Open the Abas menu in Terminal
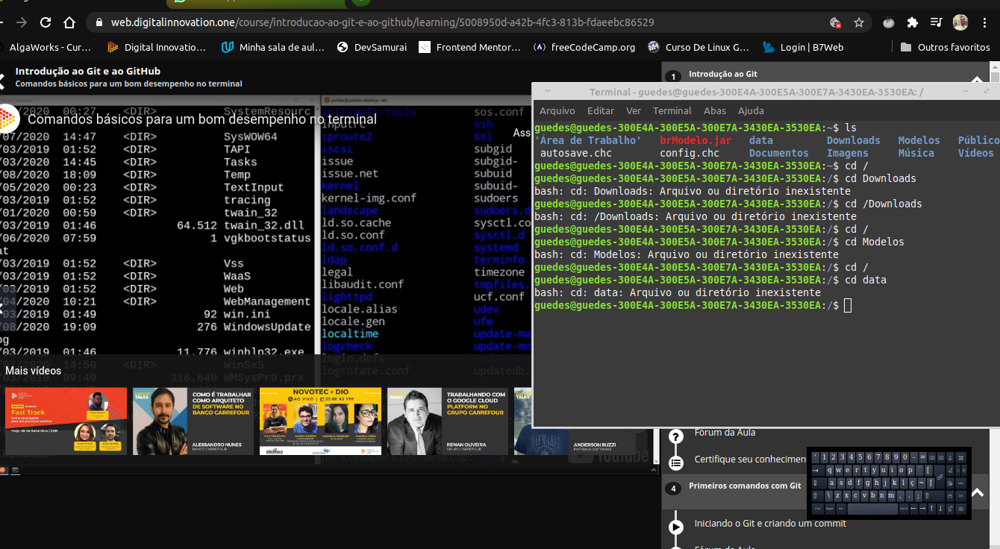 [x=715, y=110]
